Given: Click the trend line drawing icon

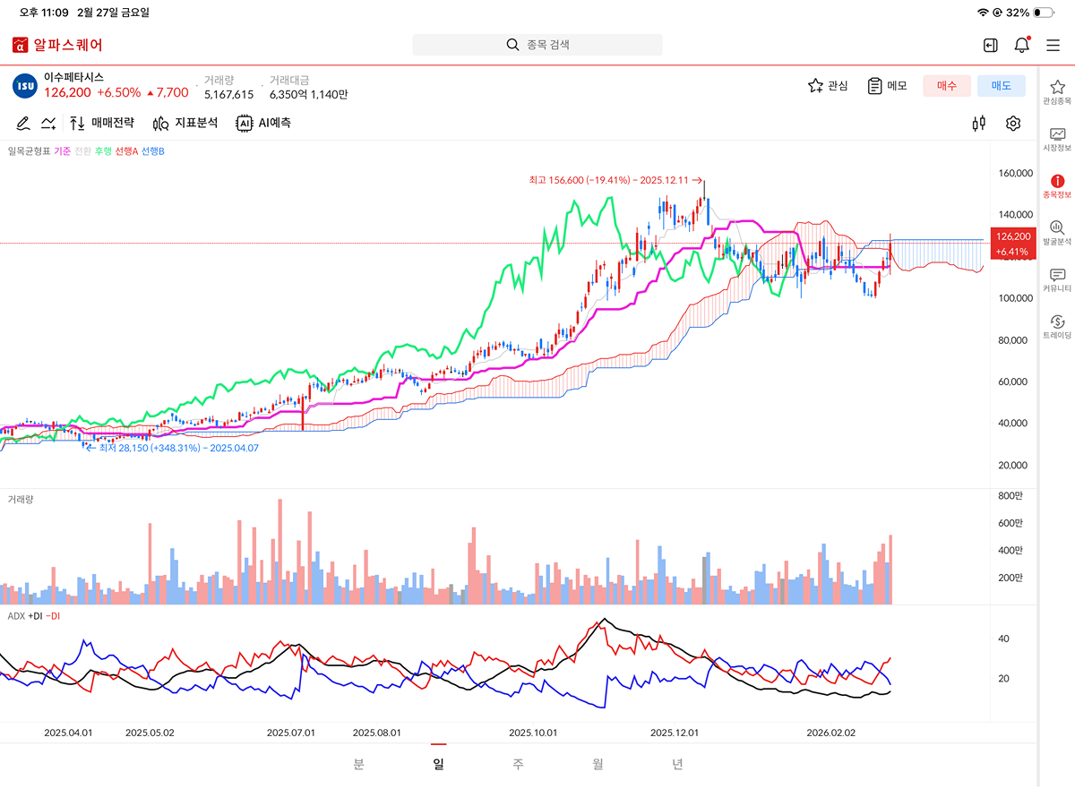Looking at the screenshot, I should pyautogui.click(x=49, y=124).
